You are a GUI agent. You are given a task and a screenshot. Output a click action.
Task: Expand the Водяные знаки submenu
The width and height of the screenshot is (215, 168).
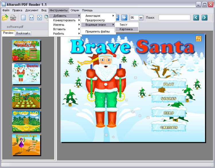tap(98, 25)
